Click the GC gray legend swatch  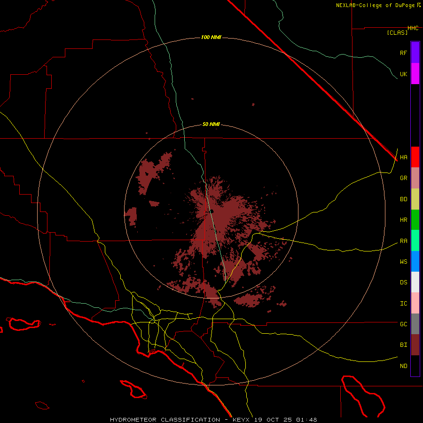click(x=415, y=324)
